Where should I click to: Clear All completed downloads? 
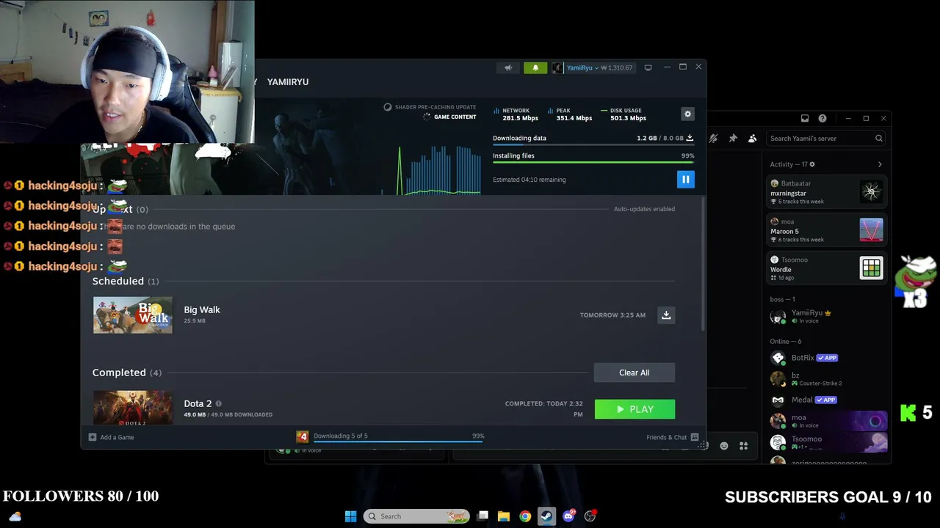[x=634, y=373]
